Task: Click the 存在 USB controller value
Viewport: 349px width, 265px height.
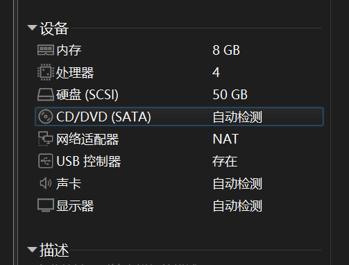Action: coord(225,161)
